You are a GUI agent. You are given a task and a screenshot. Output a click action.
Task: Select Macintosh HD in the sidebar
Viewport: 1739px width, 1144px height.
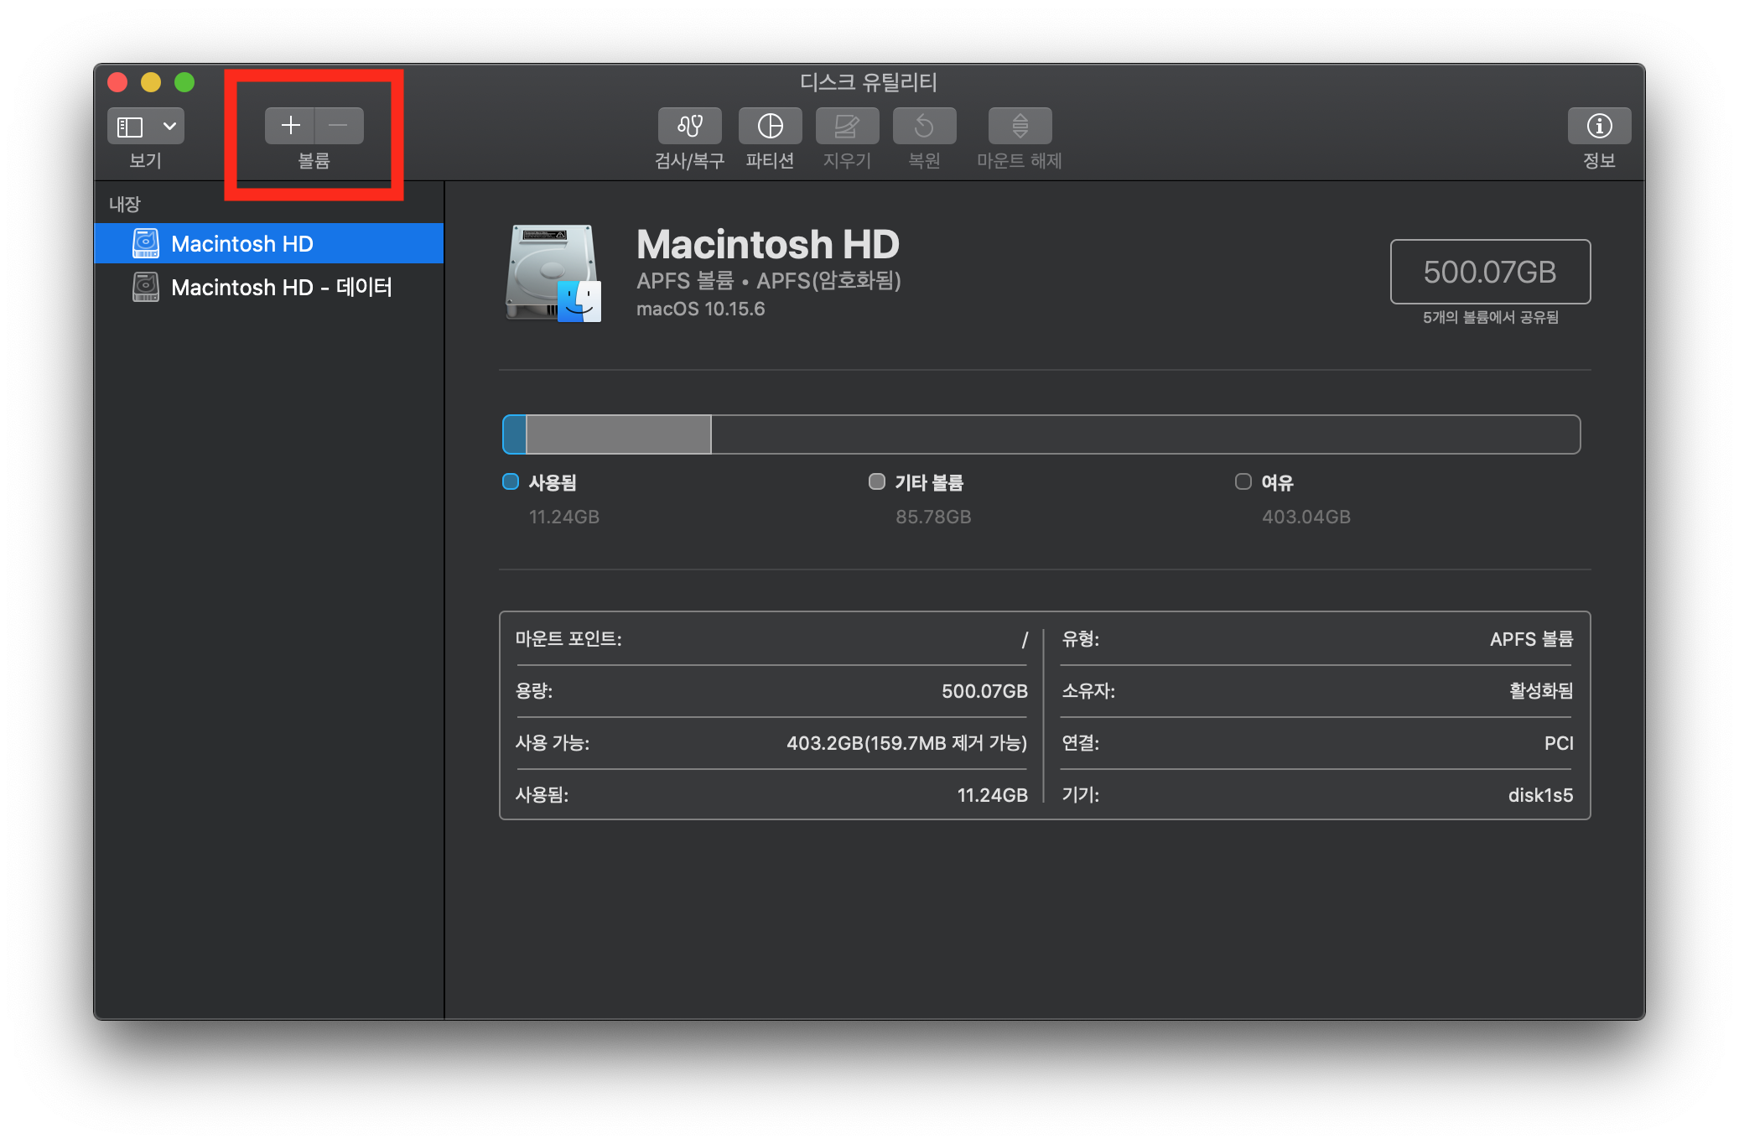pyautogui.click(x=241, y=243)
